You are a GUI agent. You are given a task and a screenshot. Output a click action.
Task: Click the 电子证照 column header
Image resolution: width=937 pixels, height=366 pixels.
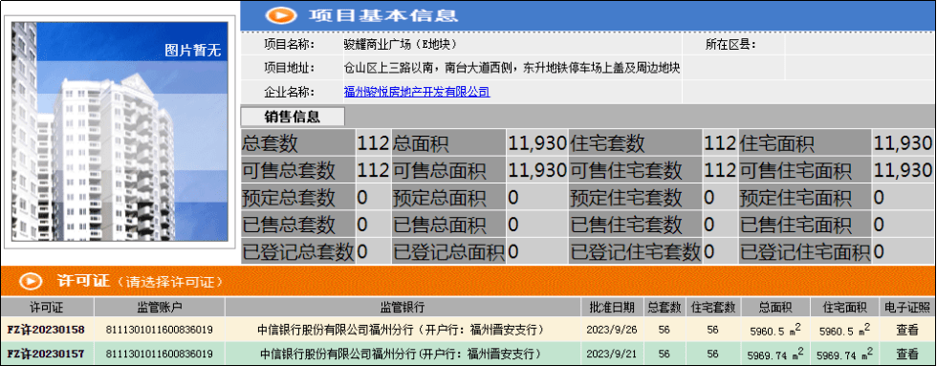click(x=906, y=308)
